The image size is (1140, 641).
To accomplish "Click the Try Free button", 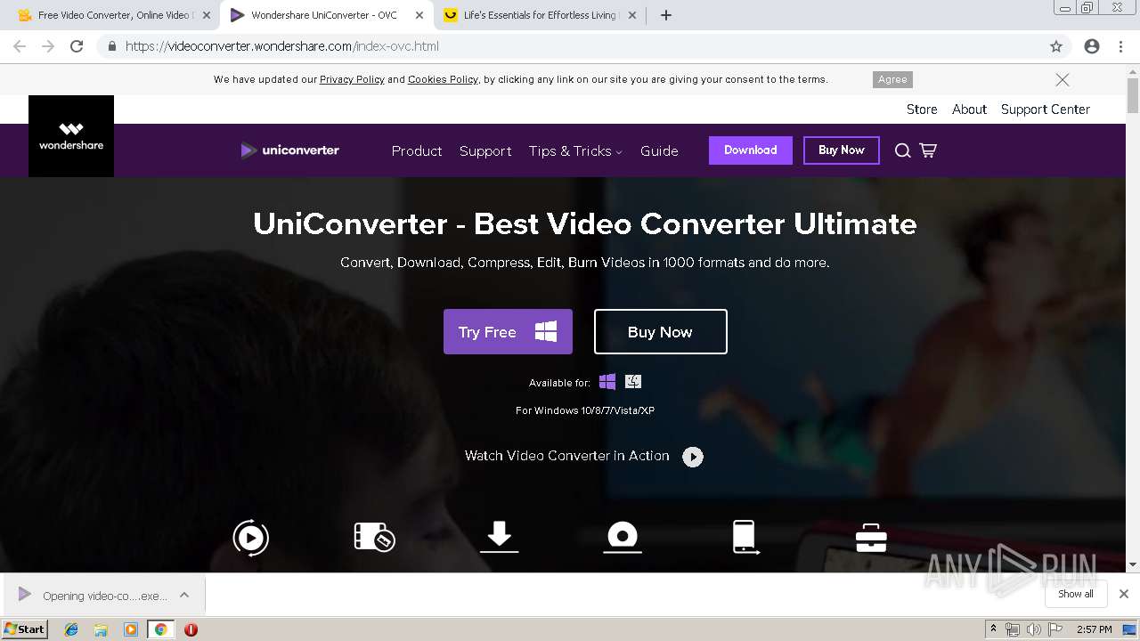I will tap(508, 332).
